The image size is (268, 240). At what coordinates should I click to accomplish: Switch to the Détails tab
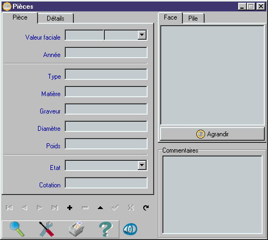[55, 18]
